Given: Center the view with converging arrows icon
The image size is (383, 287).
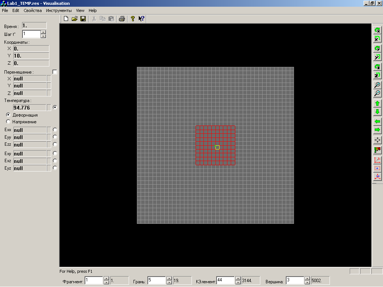Looking at the screenshot, I should tap(377, 140).
